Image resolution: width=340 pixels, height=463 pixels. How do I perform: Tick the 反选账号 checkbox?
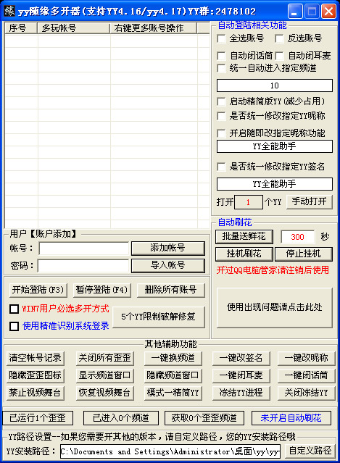click(x=279, y=38)
